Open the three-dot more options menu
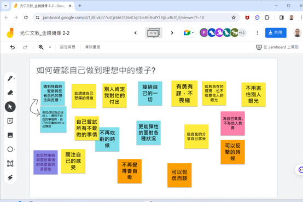 point(257,33)
